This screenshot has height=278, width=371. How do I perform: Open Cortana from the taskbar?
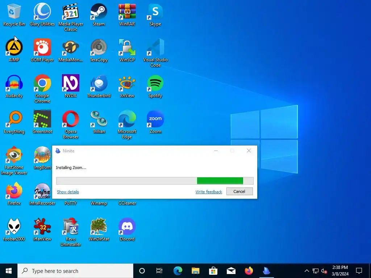point(142,271)
